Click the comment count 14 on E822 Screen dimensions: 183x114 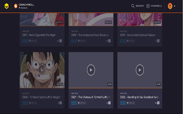pos(156,103)
